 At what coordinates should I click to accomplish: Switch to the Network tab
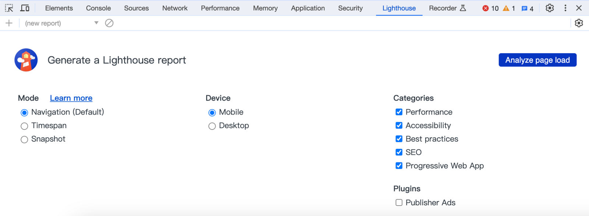(x=175, y=8)
